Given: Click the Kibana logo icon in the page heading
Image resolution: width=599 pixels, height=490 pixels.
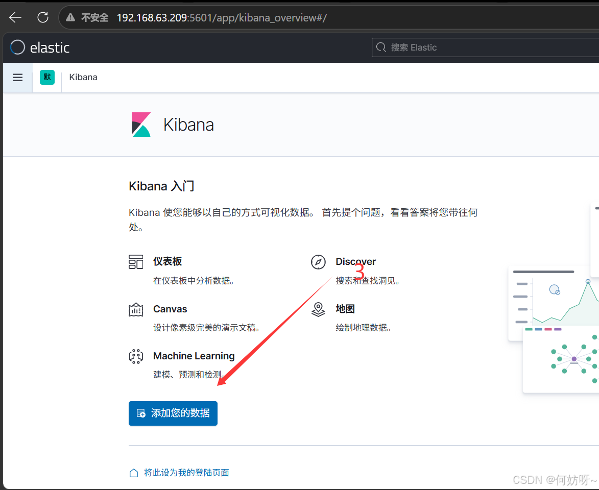Looking at the screenshot, I should (141, 125).
